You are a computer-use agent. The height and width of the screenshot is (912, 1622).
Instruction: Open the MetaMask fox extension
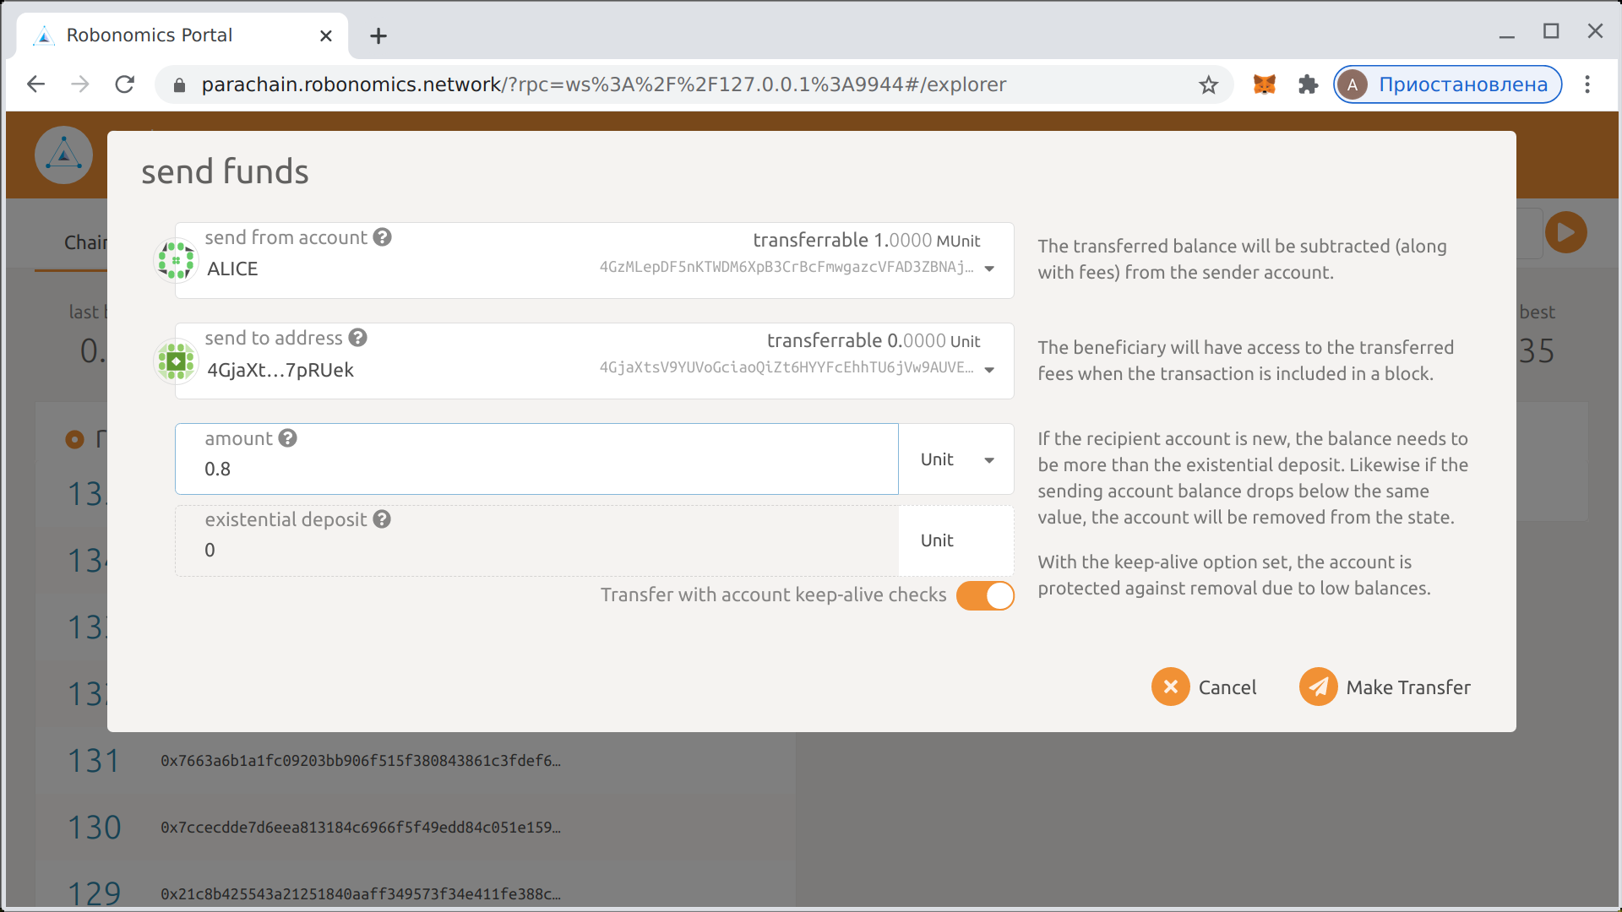[x=1264, y=84]
